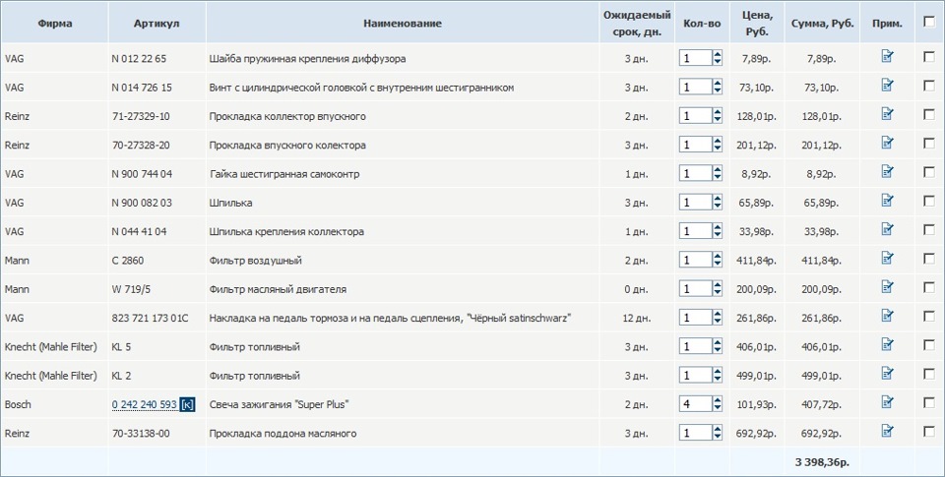
Task: Use quantity stepper for Прокладка впускного колектора
Action: (x=717, y=146)
